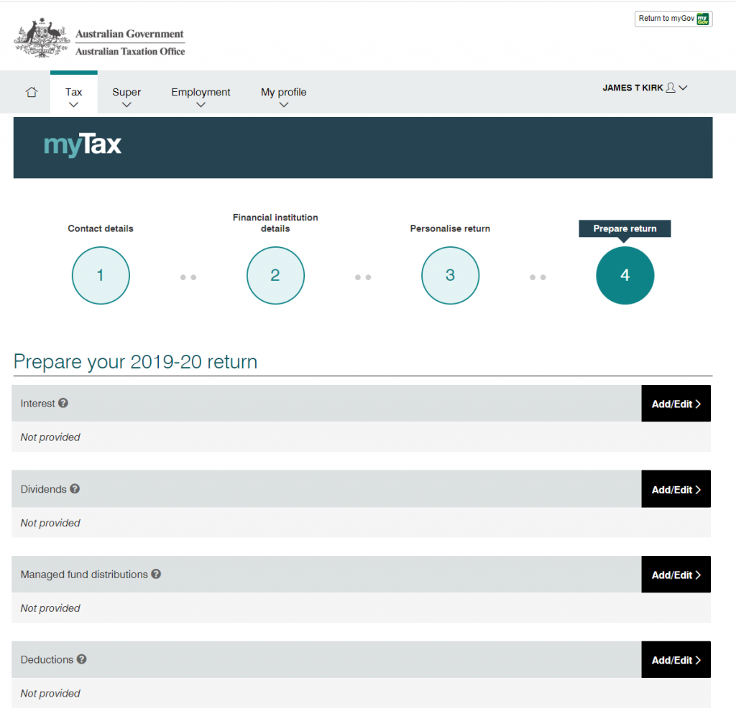Open the help icon next to Interest
This screenshot has height=711, width=736.
(63, 403)
